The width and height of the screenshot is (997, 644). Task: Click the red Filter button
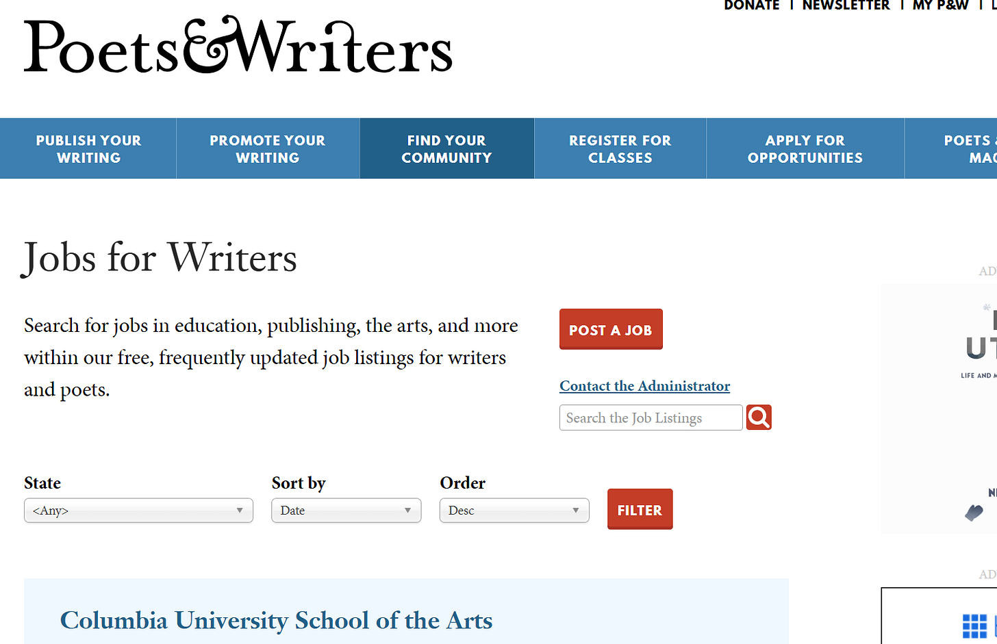[x=640, y=509]
